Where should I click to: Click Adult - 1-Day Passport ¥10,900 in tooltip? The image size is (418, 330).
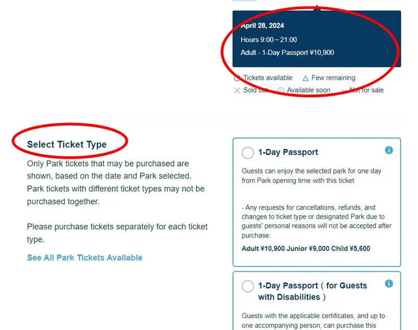[287, 53]
